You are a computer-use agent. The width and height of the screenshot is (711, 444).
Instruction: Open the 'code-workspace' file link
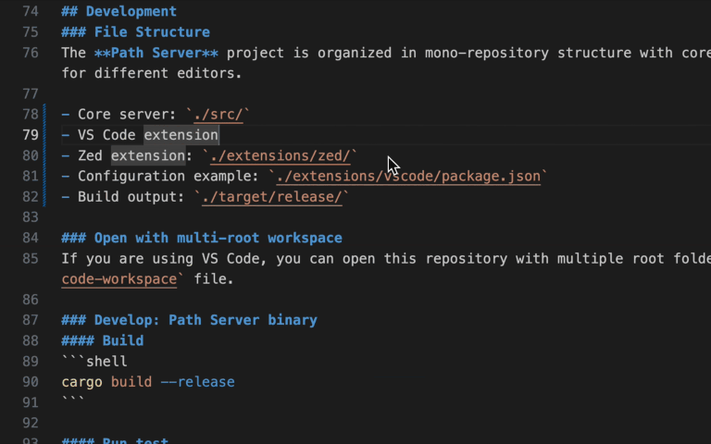pyautogui.click(x=119, y=279)
